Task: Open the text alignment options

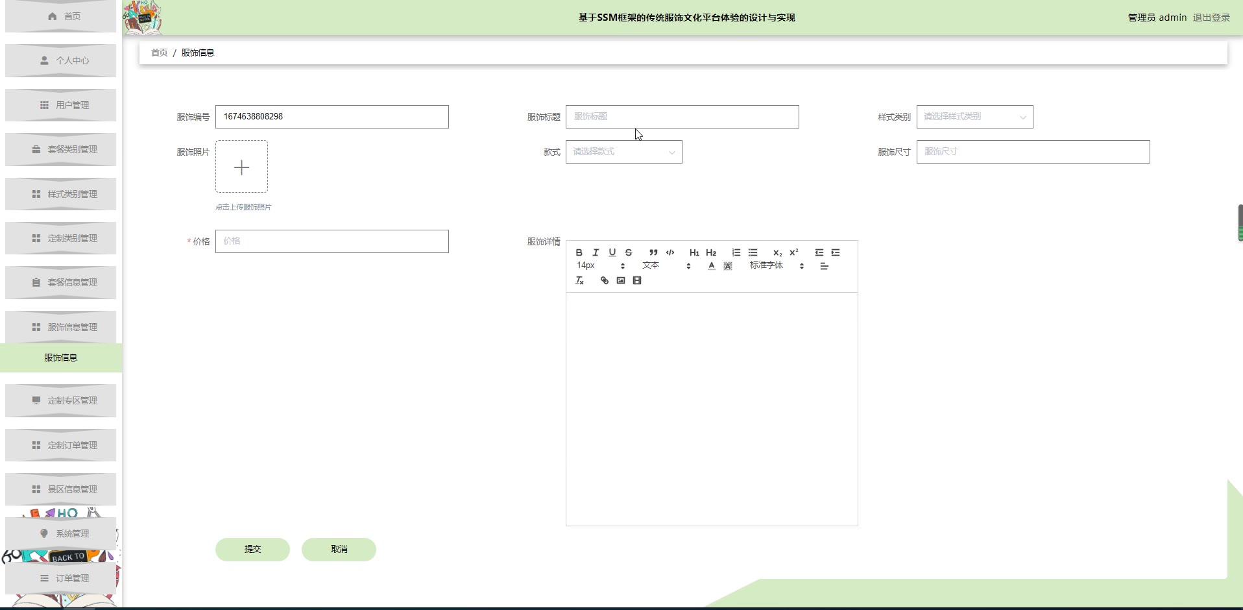Action: [824, 266]
